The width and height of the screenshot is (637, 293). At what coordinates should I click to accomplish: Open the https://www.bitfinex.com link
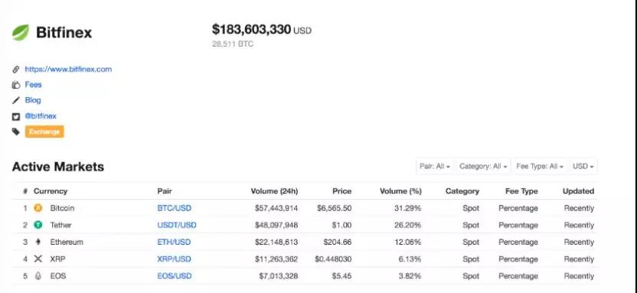point(68,69)
